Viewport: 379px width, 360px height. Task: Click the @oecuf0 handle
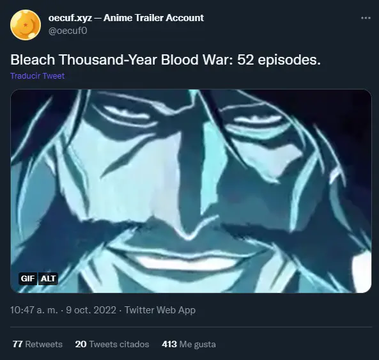[68, 31]
